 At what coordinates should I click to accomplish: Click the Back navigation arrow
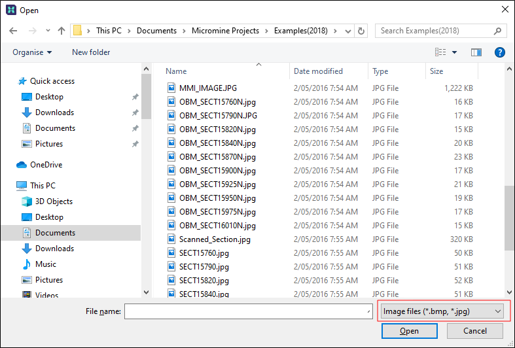coord(13,31)
